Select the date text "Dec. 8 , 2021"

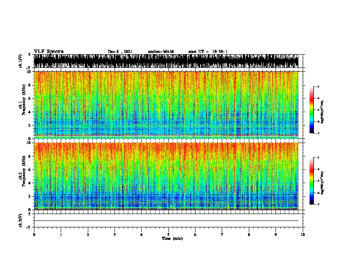coord(120,52)
